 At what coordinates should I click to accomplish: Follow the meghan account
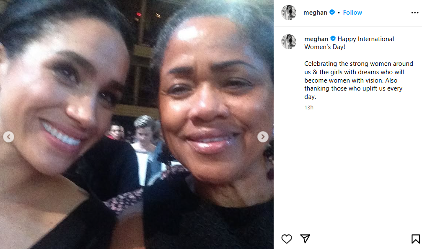click(352, 13)
